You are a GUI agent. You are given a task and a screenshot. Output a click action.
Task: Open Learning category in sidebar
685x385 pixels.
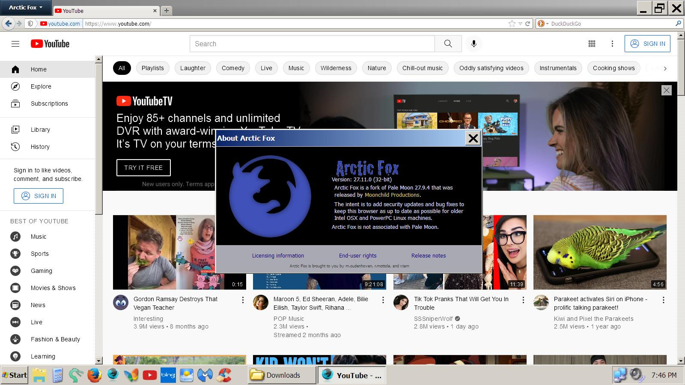click(48, 356)
